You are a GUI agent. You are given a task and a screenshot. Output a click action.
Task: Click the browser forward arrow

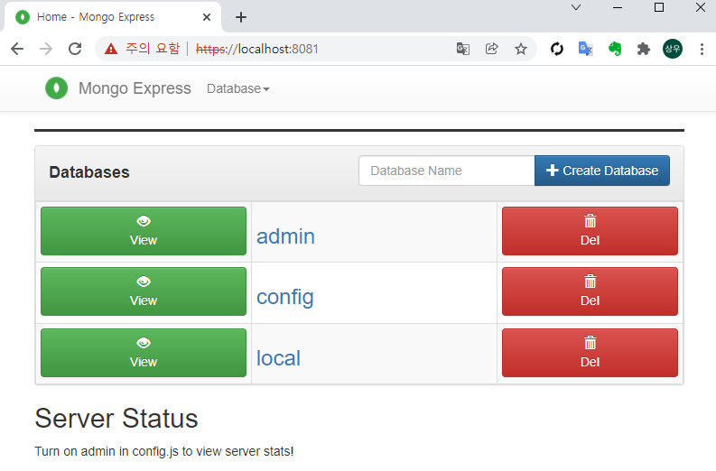pos(46,49)
